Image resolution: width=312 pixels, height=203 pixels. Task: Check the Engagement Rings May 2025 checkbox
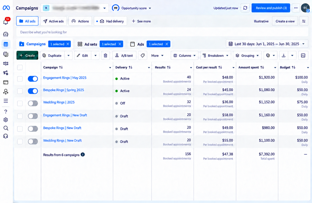(x=20, y=79)
